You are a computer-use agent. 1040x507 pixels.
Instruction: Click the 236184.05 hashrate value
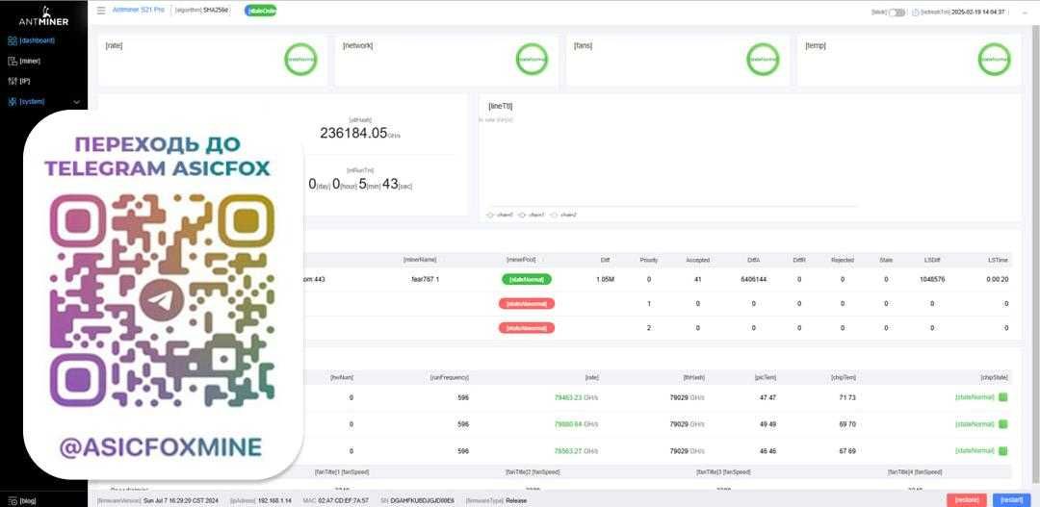coord(353,133)
